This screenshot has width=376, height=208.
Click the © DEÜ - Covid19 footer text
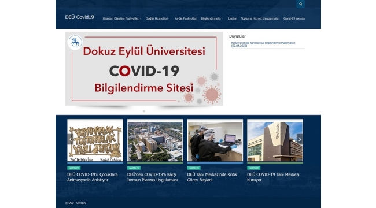pos(76,203)
